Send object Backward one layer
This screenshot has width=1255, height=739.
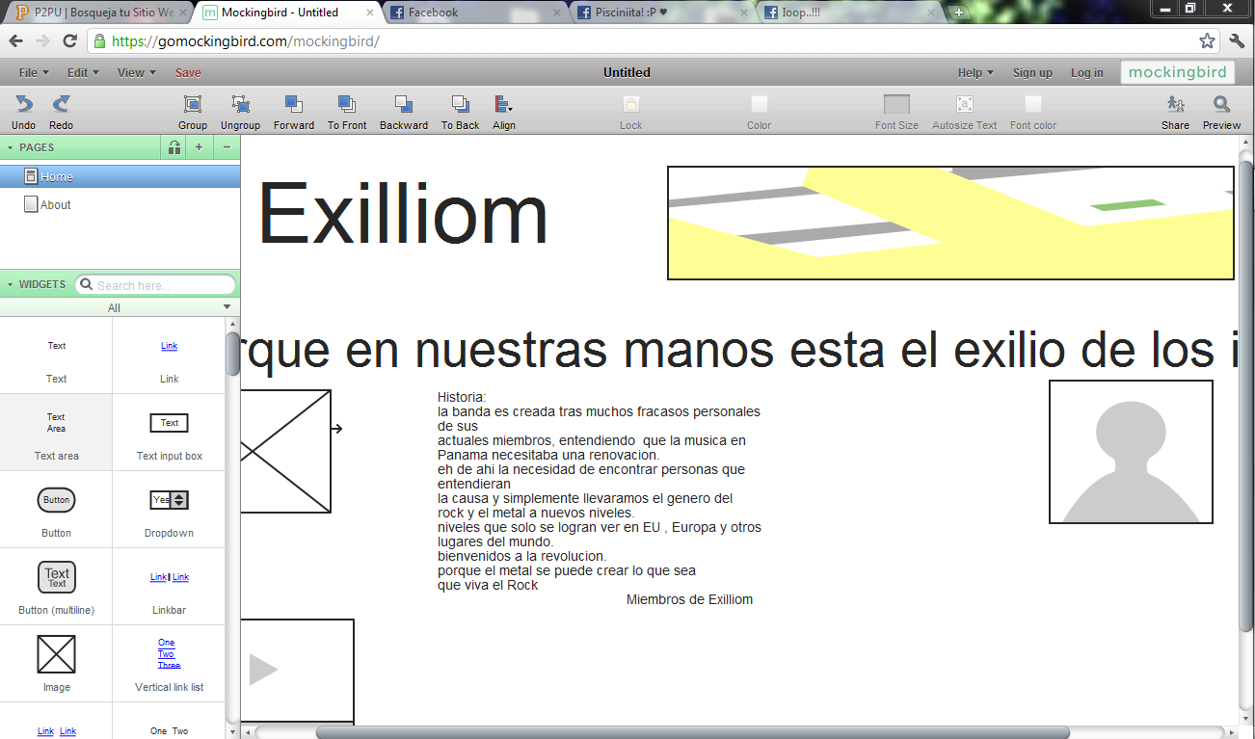pyautogui.click(x=404, y=104)
